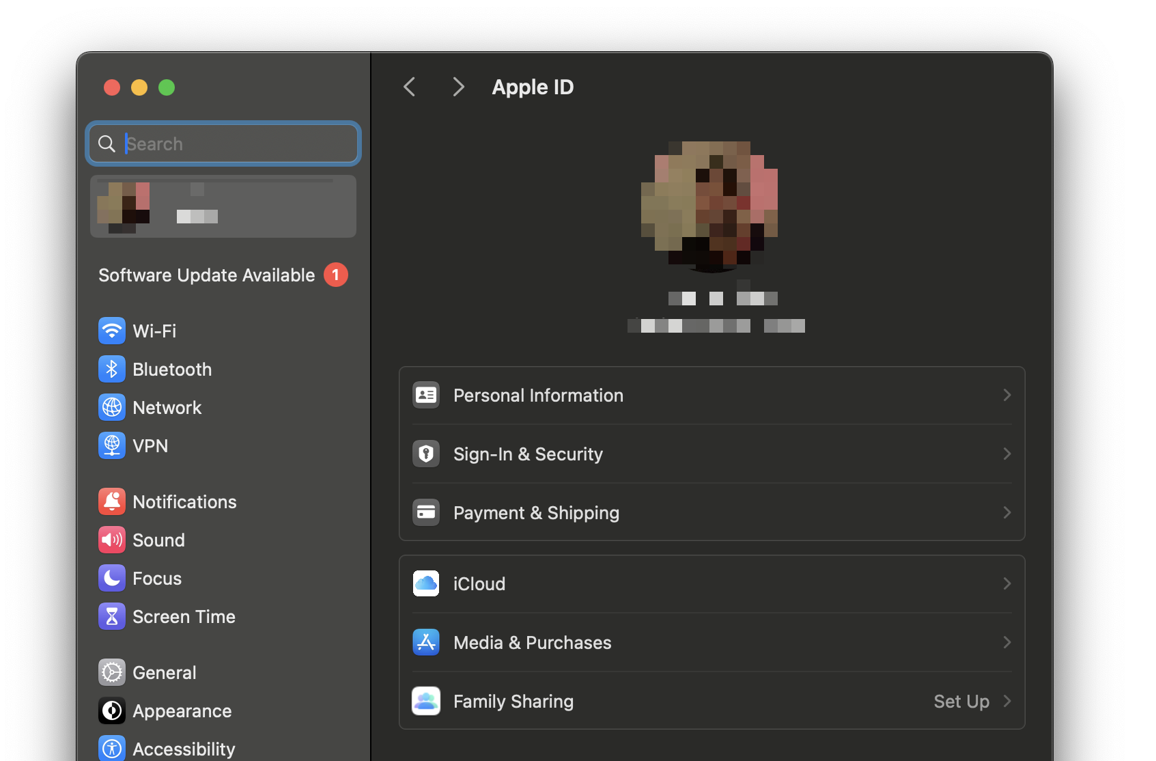Expand Media & Purchases chevron
Viewport: 1156px width, 761px height.
coord(1007,642)
